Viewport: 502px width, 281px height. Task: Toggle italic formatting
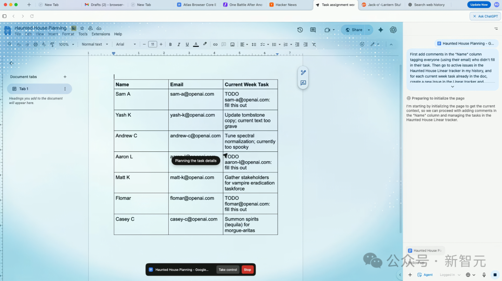(x=178, y=44)
